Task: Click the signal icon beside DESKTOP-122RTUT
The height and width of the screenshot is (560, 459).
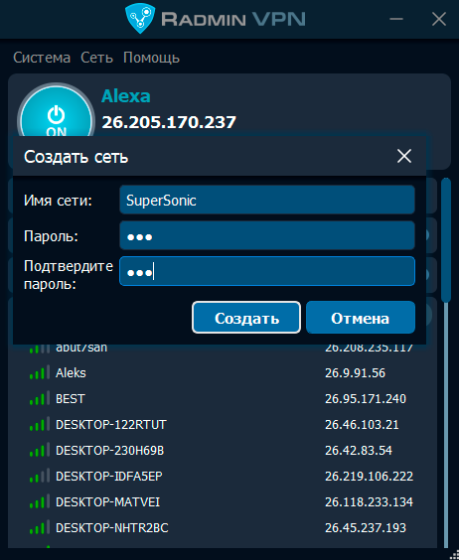Action: tap(40, 425)
